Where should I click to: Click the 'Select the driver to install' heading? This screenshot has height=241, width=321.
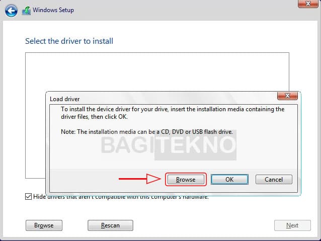coord(69,41)
